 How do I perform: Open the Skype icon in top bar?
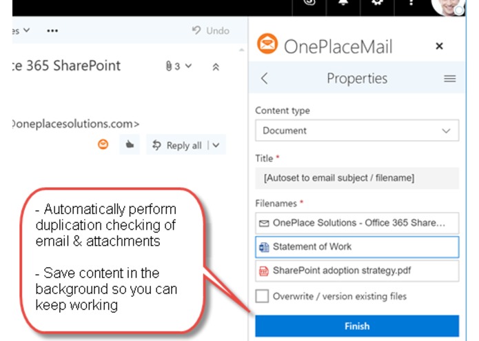pos(309,3)
